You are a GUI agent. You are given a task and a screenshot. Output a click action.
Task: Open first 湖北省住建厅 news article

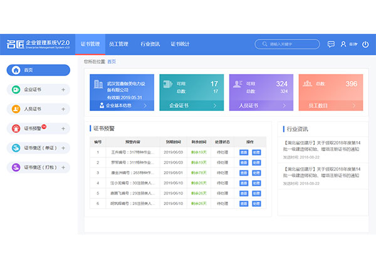coord(321,146)
